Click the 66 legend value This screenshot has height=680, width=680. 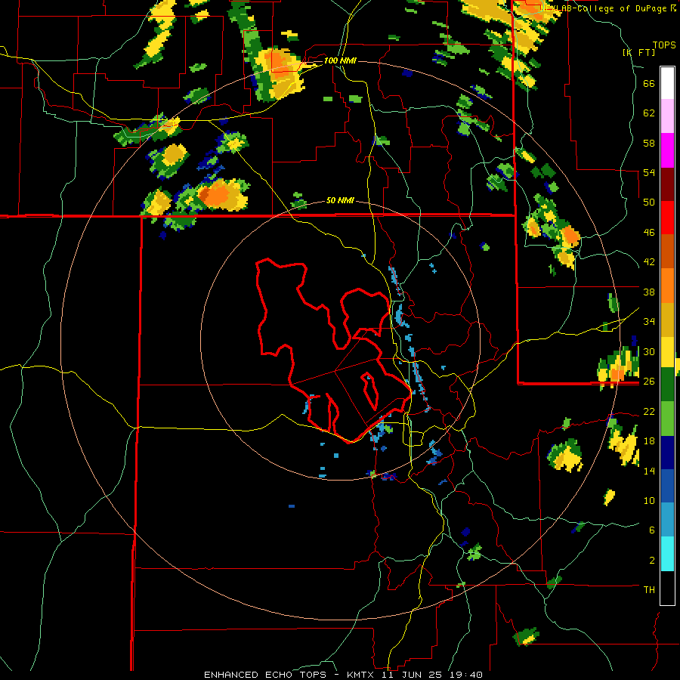pos(649,84)
